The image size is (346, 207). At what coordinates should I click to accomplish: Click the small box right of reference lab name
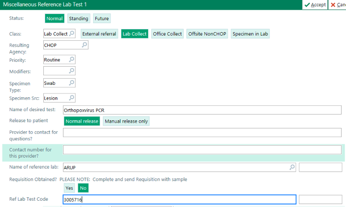point(321,167)
